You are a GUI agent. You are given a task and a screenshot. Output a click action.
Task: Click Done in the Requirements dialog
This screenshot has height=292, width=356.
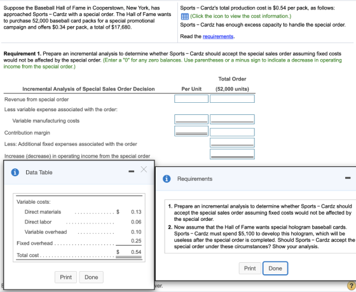[x=275, y=268]
